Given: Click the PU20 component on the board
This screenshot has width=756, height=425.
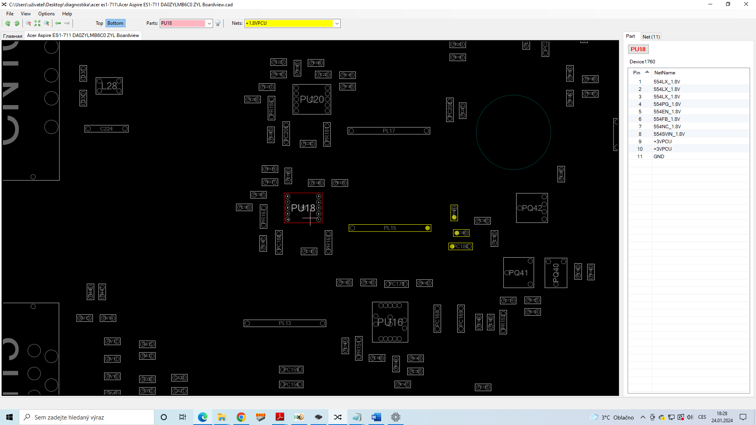Looking at the screenshot, I should (312, 99).
